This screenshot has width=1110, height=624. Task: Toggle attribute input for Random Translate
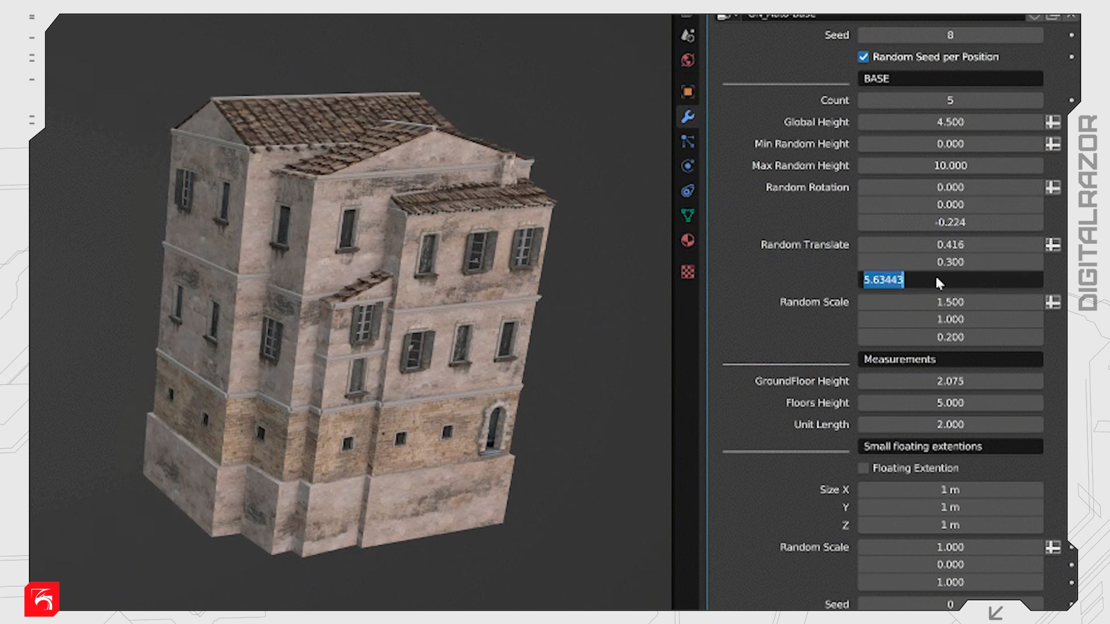(1053, 244)
